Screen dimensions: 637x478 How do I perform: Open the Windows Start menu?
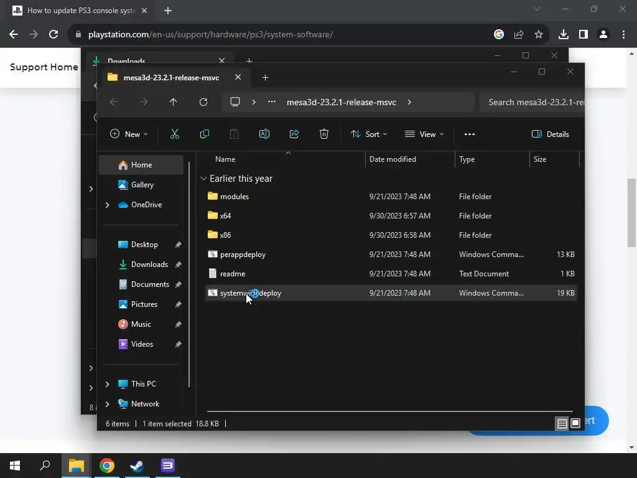[15, 466]
